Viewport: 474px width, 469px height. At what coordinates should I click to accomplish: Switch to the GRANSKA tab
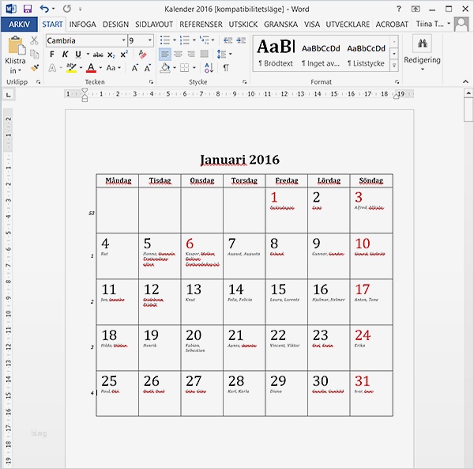280,25
